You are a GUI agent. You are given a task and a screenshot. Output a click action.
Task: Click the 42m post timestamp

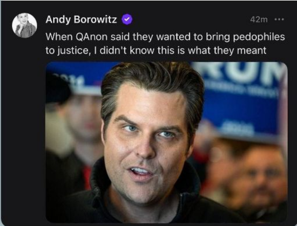point(259,19)
